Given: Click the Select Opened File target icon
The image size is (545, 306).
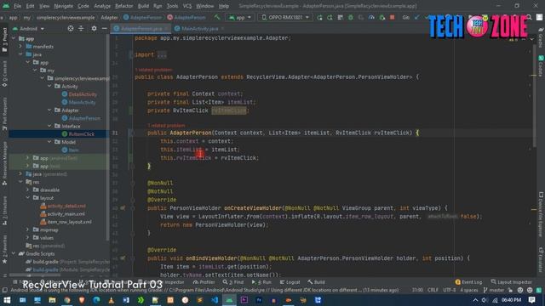Looking at the screenshot, I should [71, 28].
